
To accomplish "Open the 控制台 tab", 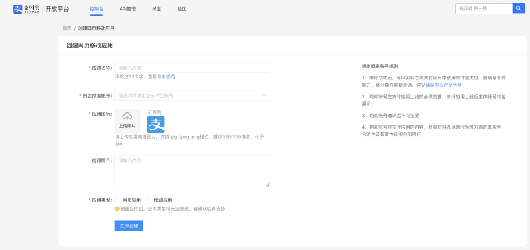I will click(96, 9).
